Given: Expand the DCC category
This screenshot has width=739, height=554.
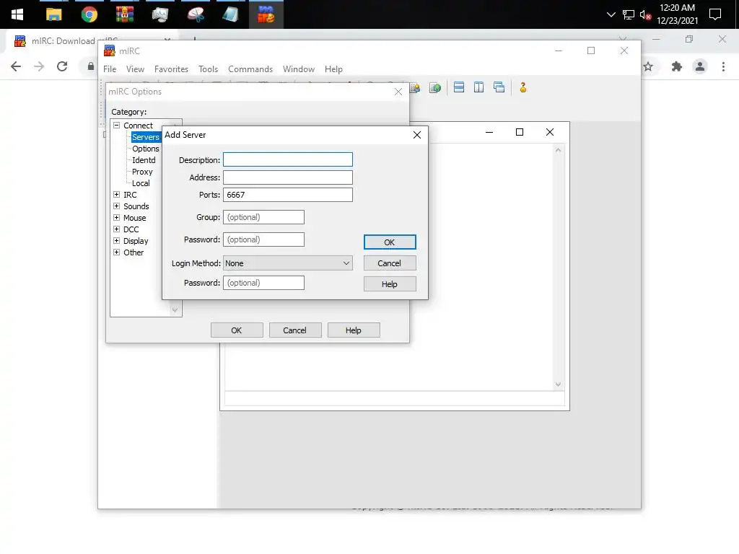Looking at the screenshot, I should [116, 229].
